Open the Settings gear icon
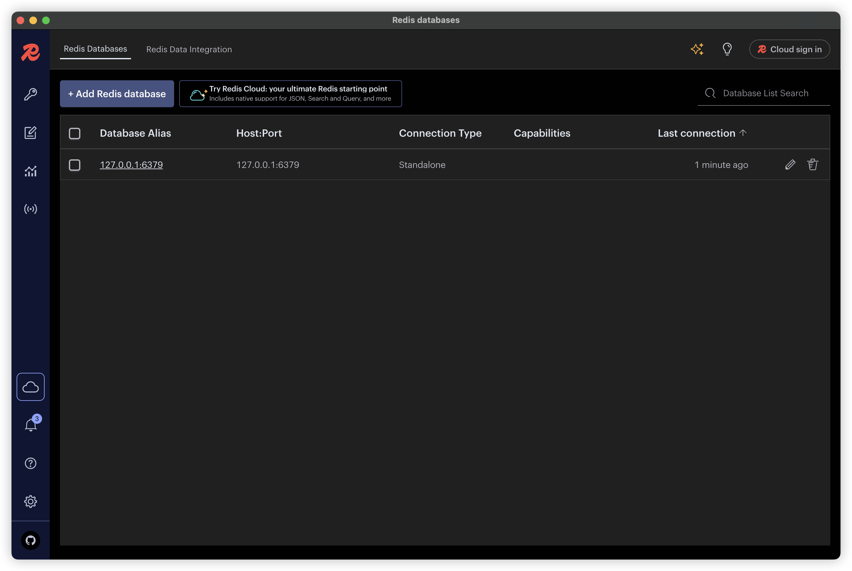This screenshot has height=571, width=852. [31, 502]
